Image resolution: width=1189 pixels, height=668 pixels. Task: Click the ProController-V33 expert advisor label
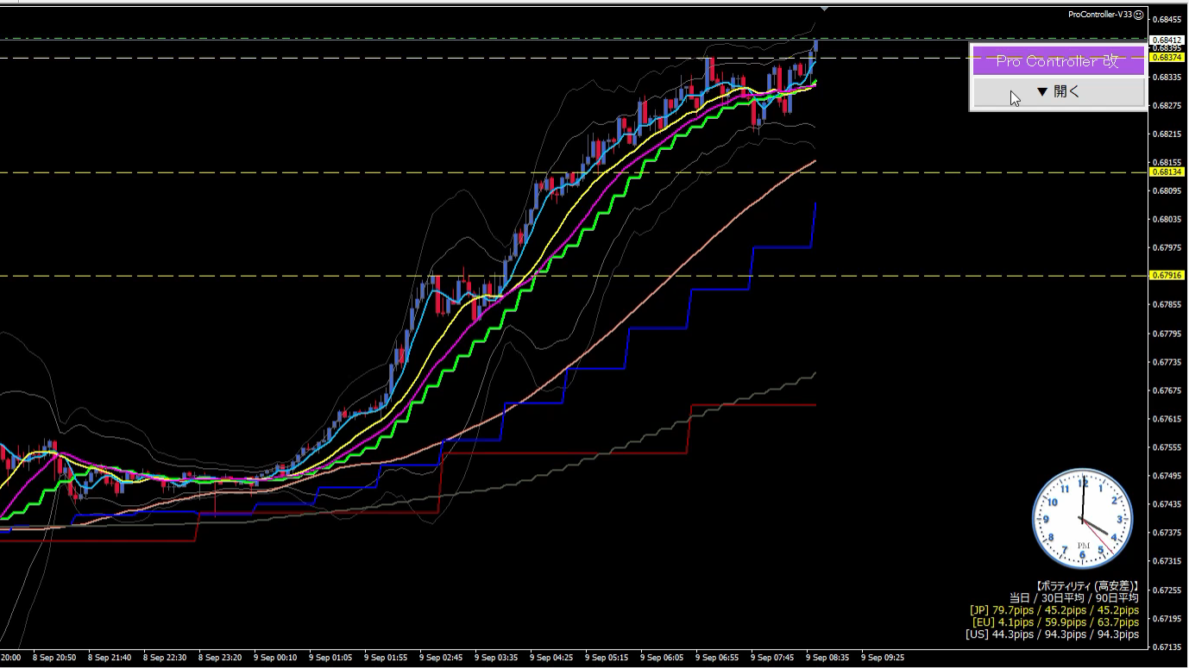[x=1100, y=15]
